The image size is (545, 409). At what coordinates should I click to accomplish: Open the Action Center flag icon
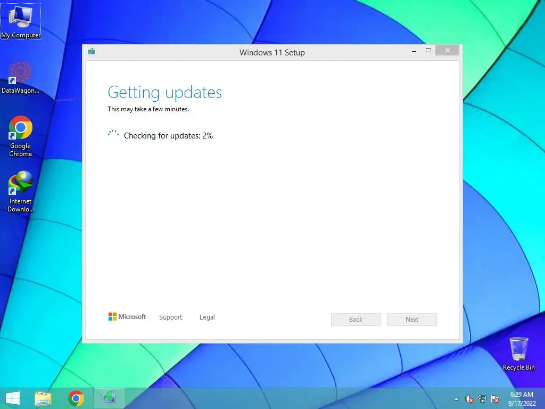495,399
